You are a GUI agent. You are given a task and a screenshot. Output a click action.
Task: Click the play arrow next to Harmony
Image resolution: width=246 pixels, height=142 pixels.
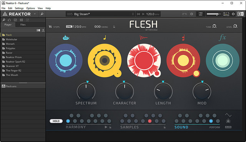pyautogui.click(x=106, y=127)
